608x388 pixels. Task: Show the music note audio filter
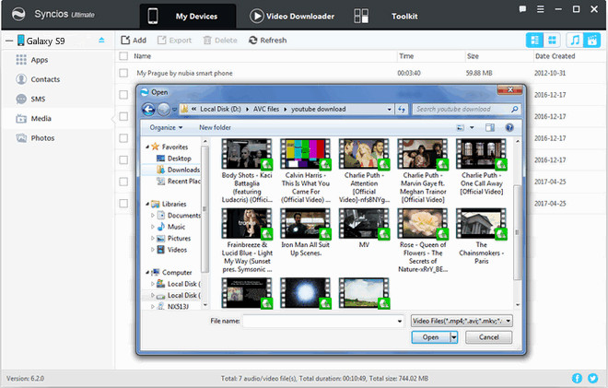(x=575, y=40)
